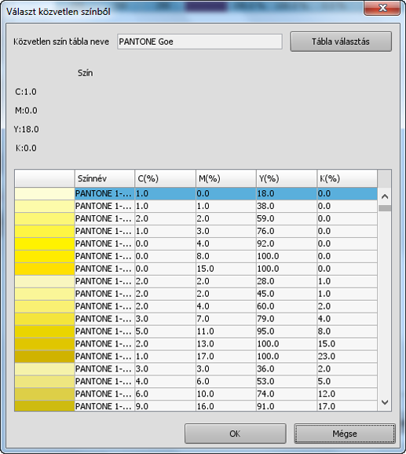Click Y value 36.0 in the table
Viewport: 406px width, 454px height.
click(287, 369)
